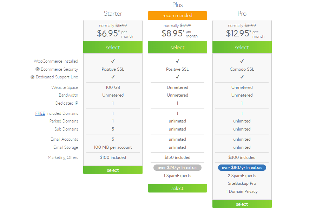Choose the Plus plan using bottom select button

[177, 188]
